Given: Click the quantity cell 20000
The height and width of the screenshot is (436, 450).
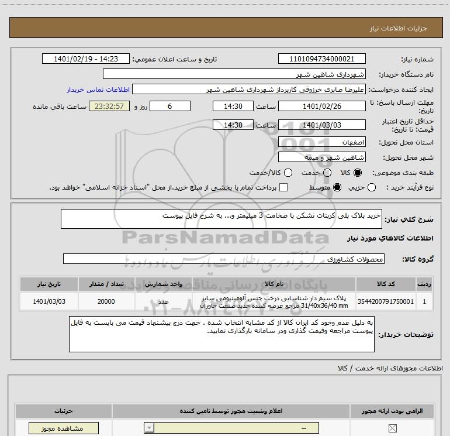Looking at the screenshot, I should click(106, 301).
